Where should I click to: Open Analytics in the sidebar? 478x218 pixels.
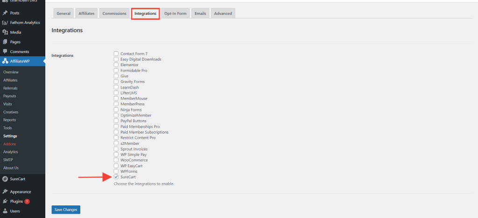[x=11, y=152]
